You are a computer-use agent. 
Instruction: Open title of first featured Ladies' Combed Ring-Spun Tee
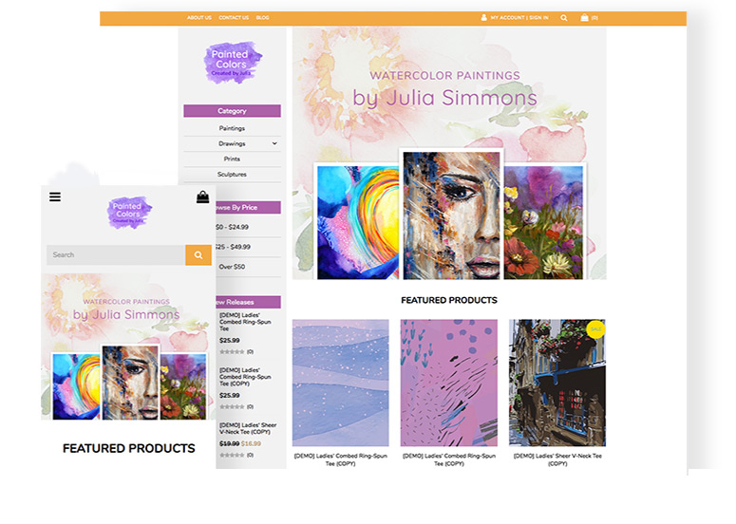(x=340, y=459)
